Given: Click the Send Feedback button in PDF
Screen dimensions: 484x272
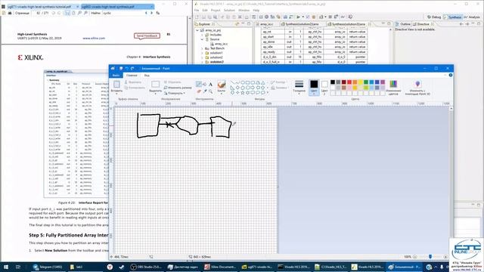Looking at the screenshot, I should point(147,36).
